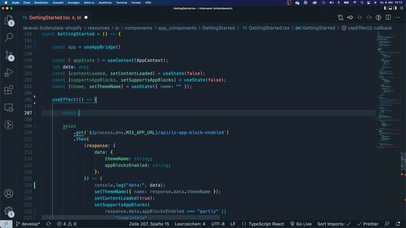Toggle the secondary sidebar layout icon
This screenshot has width=406, height=228.
395,8
